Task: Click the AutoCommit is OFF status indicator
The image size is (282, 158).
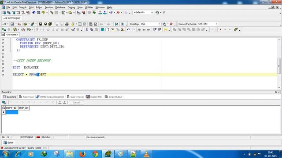Action: (14, 148)
